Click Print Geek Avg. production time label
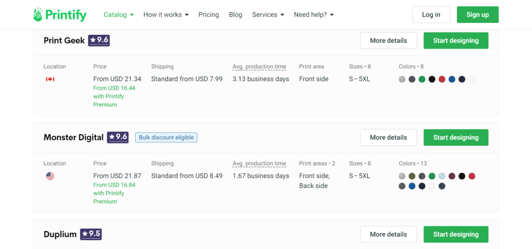532x249 pixels. point(259,67)
